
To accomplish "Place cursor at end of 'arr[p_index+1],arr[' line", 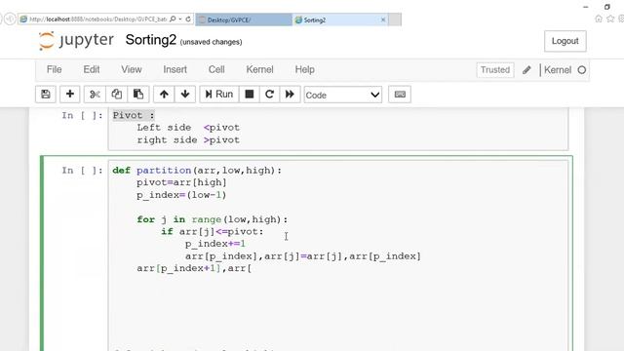I will click(252, 269).
